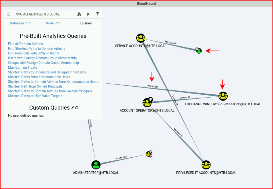Click the MemberOf label near ADMINISTRATOR
273x189 pixels.
point(122,158)
